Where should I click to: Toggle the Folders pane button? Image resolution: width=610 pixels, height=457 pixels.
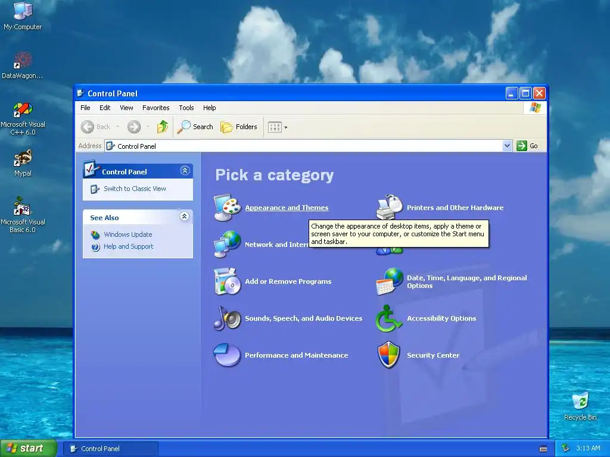click(x=239, y=127)
